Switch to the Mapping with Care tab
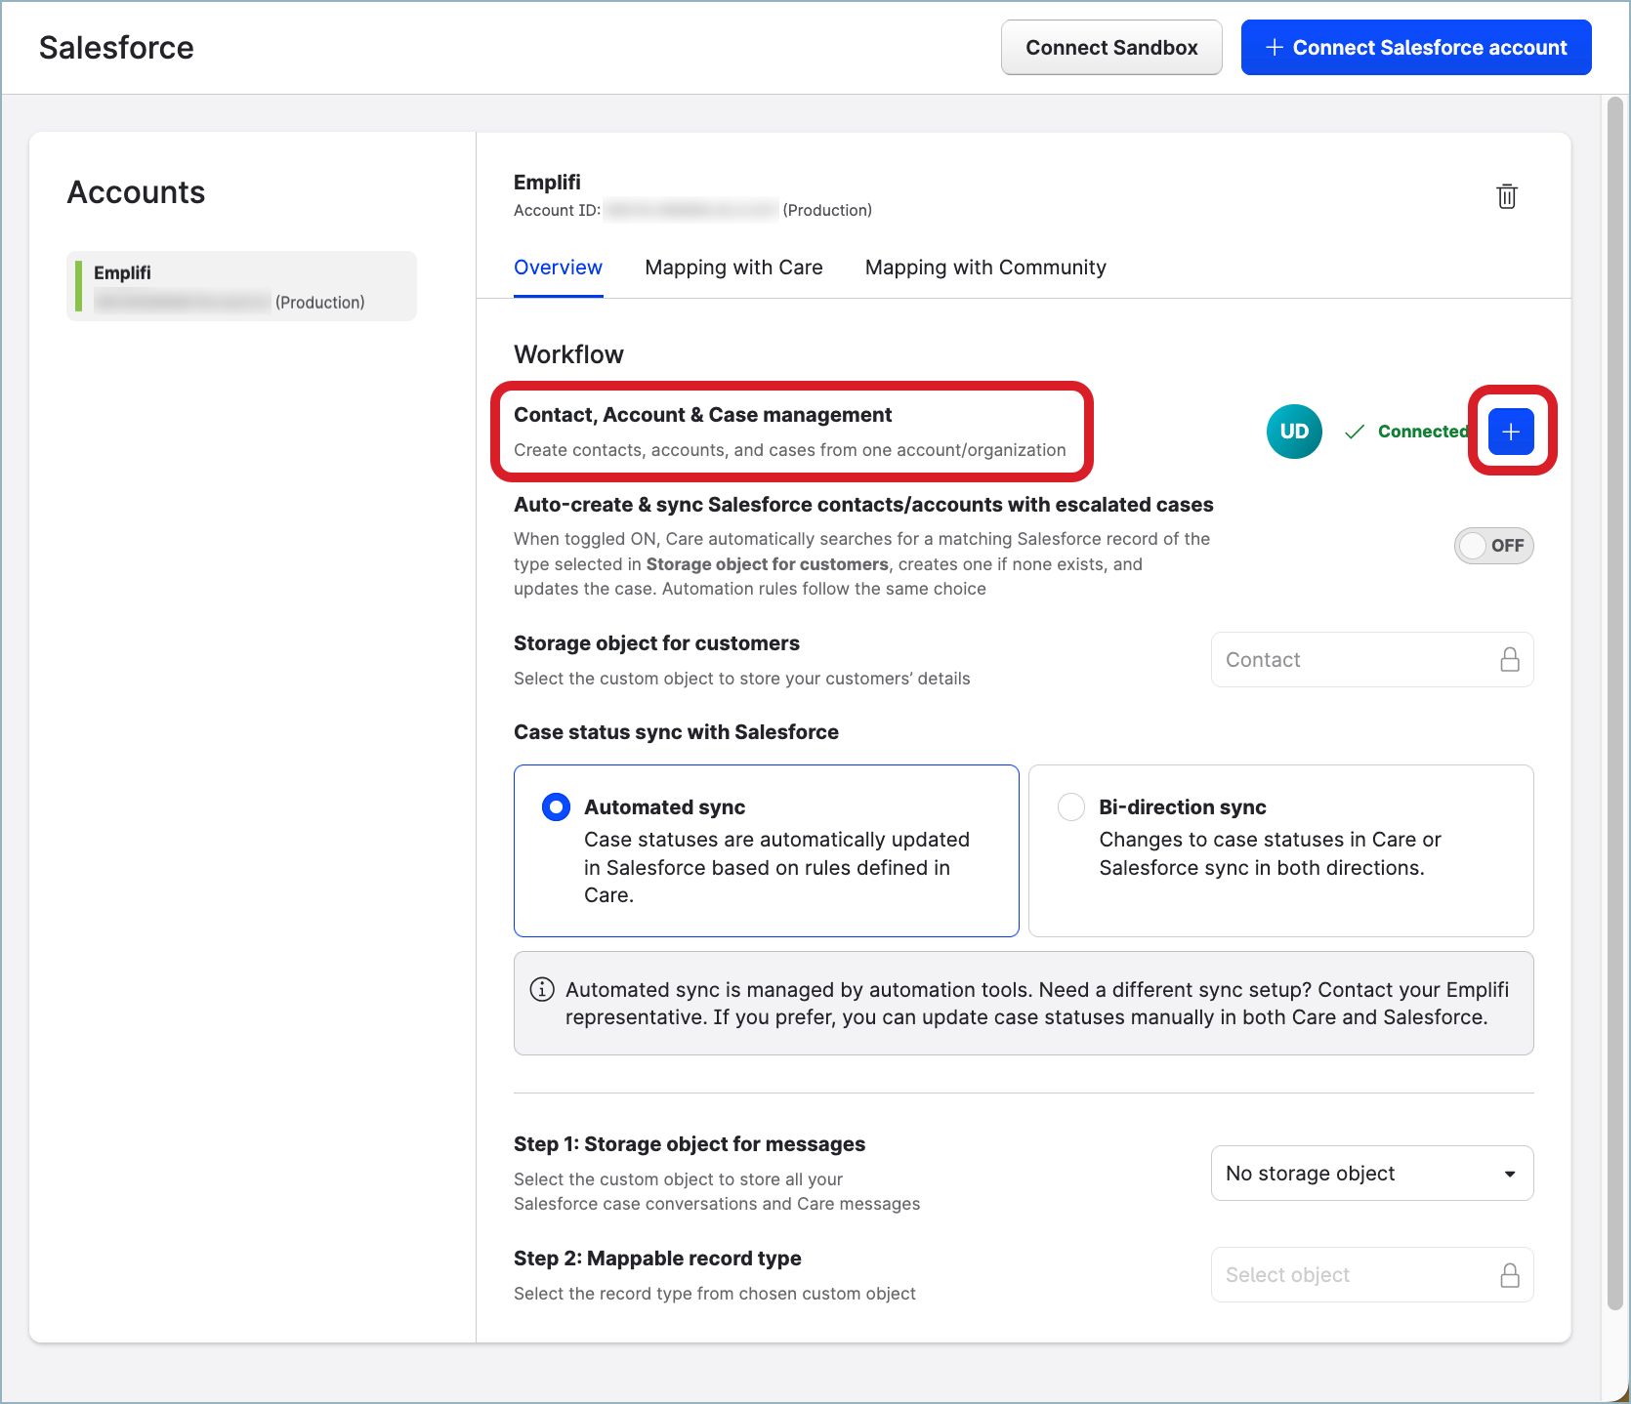Viewport: 1631px width, 1404px height. (x=733, y=268)
